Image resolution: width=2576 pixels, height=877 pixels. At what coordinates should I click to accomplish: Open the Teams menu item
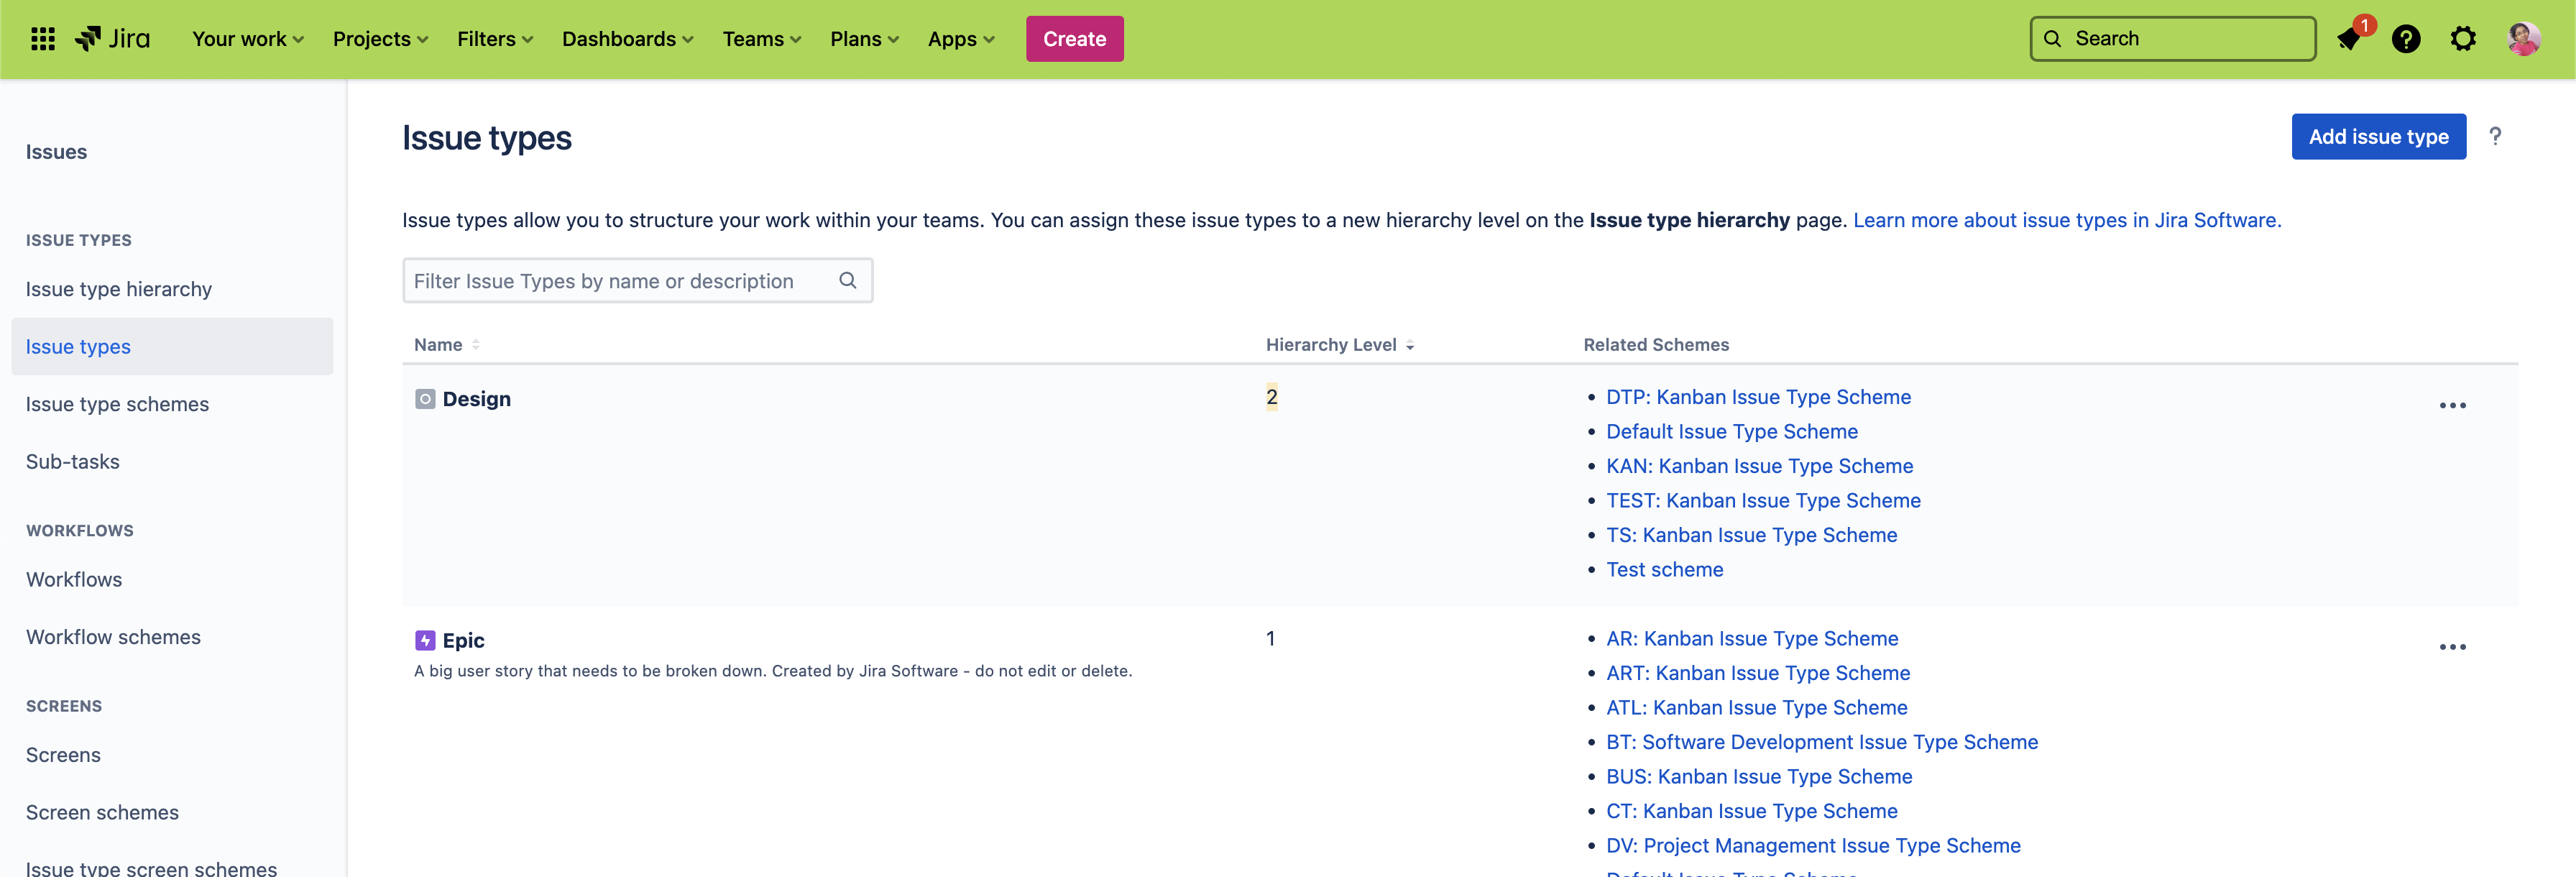[x=761, y=39]
